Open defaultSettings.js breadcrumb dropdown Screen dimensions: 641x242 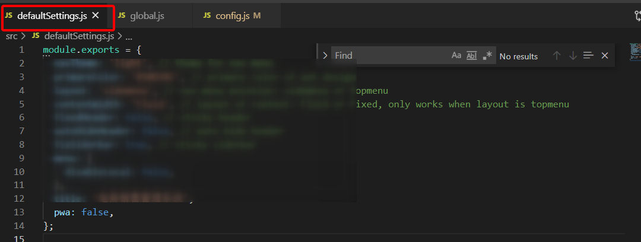[78, 36]
